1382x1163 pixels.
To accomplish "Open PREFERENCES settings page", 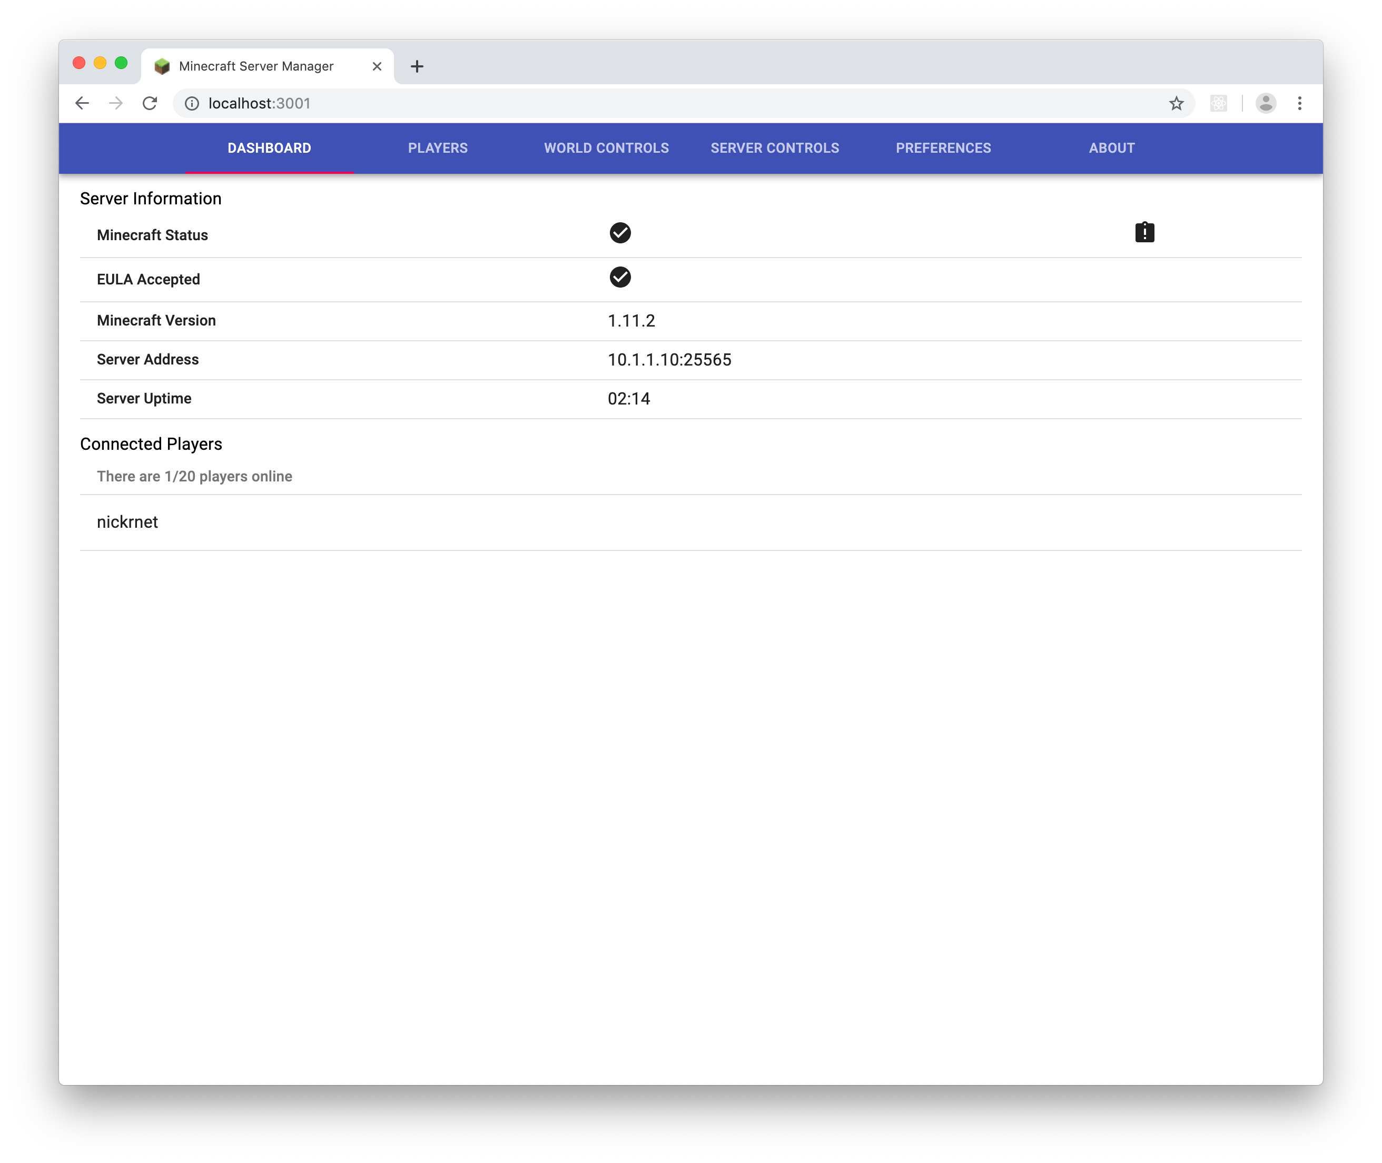I will pyautogui.click(x=944, y=147).
